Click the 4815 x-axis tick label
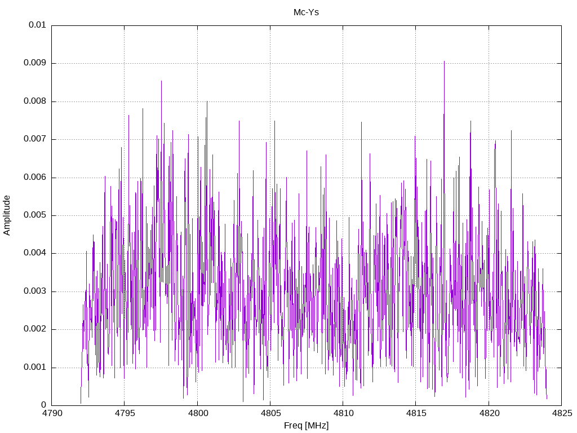577x433 pixels. [416, 413]
